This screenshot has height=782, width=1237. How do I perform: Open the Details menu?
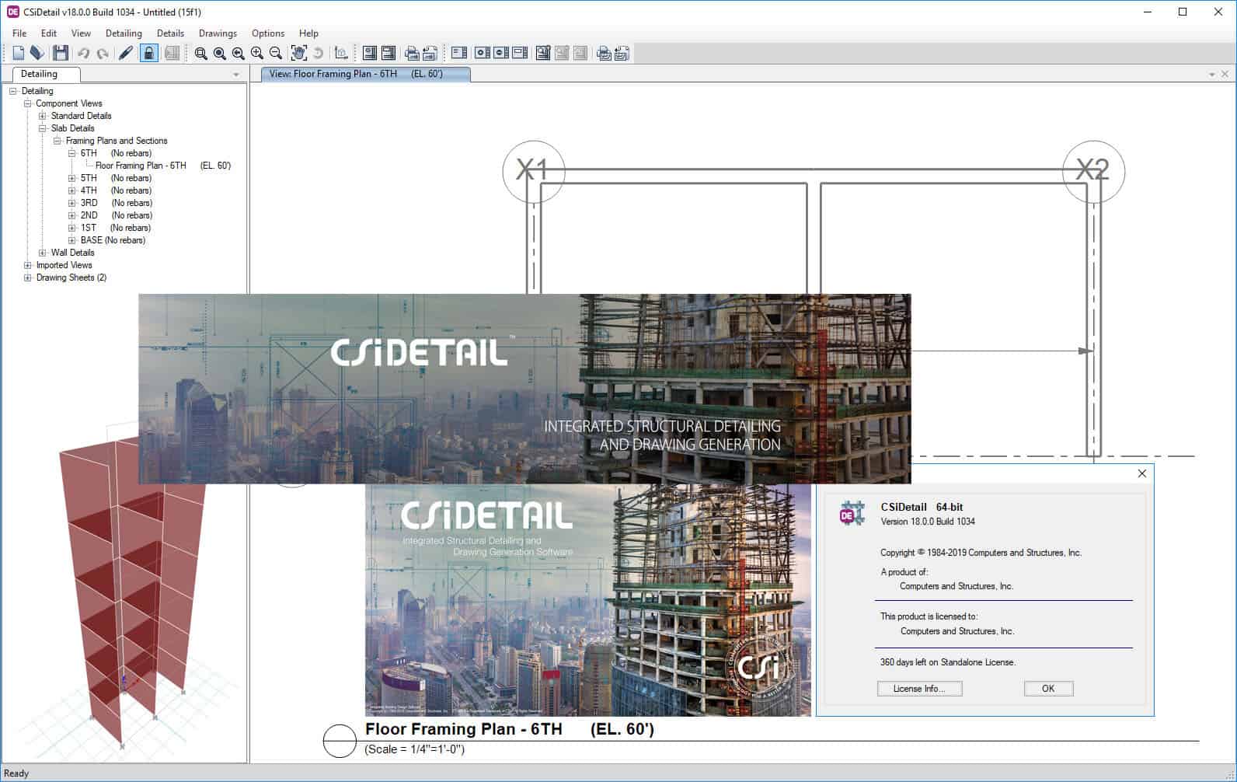[x=170, y=33]
